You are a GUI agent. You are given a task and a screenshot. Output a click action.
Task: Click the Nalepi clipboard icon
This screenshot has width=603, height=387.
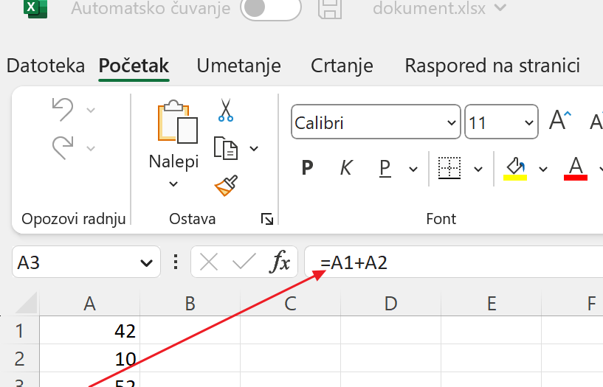coord(177,122)
